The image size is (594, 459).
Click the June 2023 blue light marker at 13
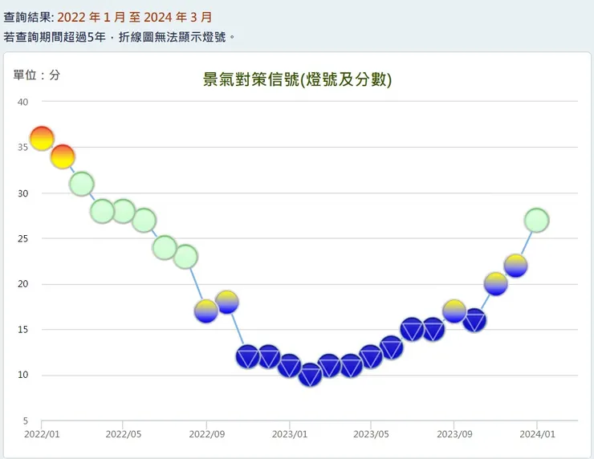392,347
